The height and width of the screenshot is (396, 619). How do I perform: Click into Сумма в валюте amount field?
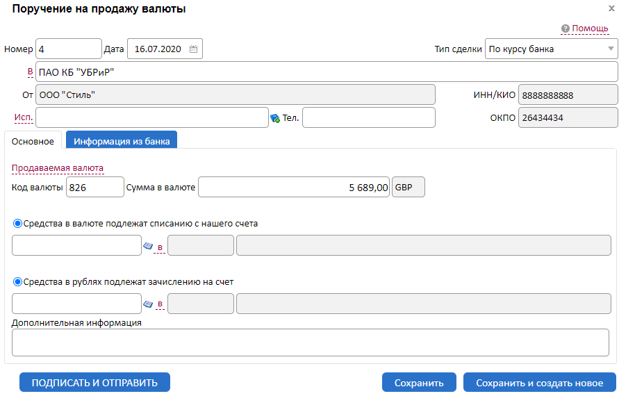294,188
